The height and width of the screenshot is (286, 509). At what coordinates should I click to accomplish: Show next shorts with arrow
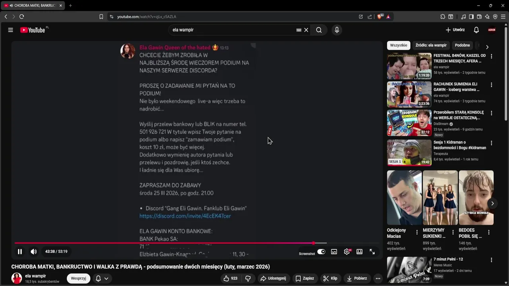[492, 203]
